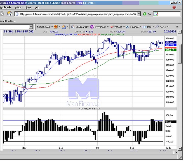Open Google search engine selector
Viewport: 193px width, 165px height.
[x=156, y=14]
